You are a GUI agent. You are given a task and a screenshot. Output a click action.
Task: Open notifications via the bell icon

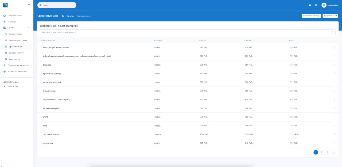point(310,5)
